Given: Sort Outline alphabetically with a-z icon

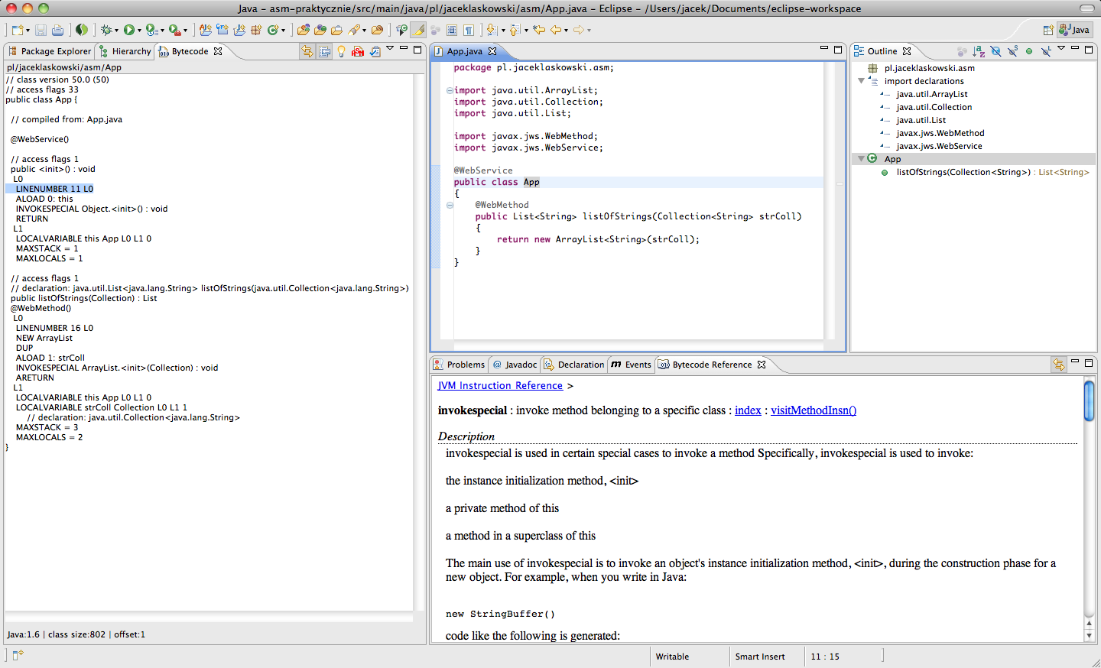Looking at the screenshot, I should 979,51.
